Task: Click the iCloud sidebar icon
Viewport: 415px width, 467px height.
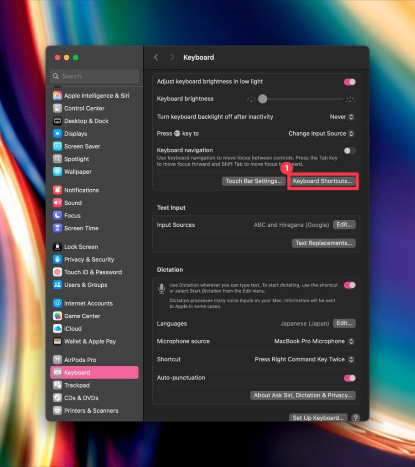Action: point(57,329)
